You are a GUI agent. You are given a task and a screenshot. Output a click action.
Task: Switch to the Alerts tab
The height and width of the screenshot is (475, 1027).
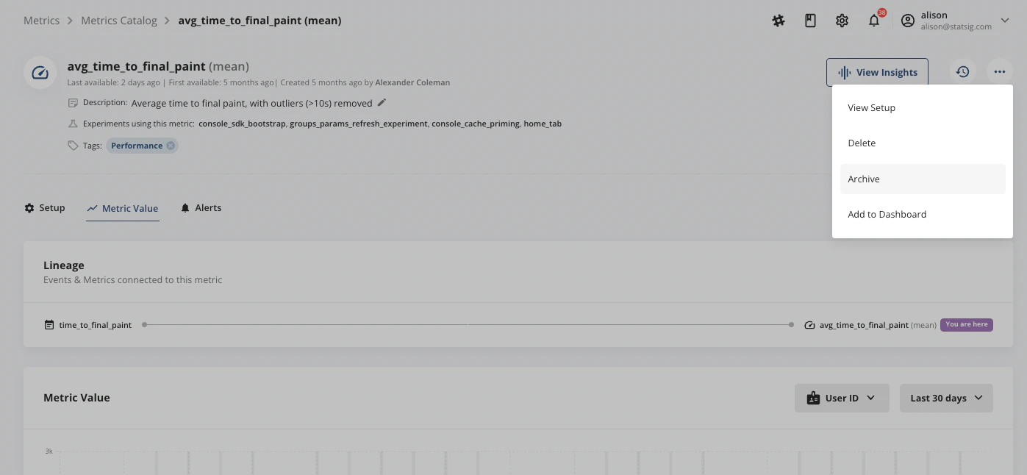click(x=201, y=208)
